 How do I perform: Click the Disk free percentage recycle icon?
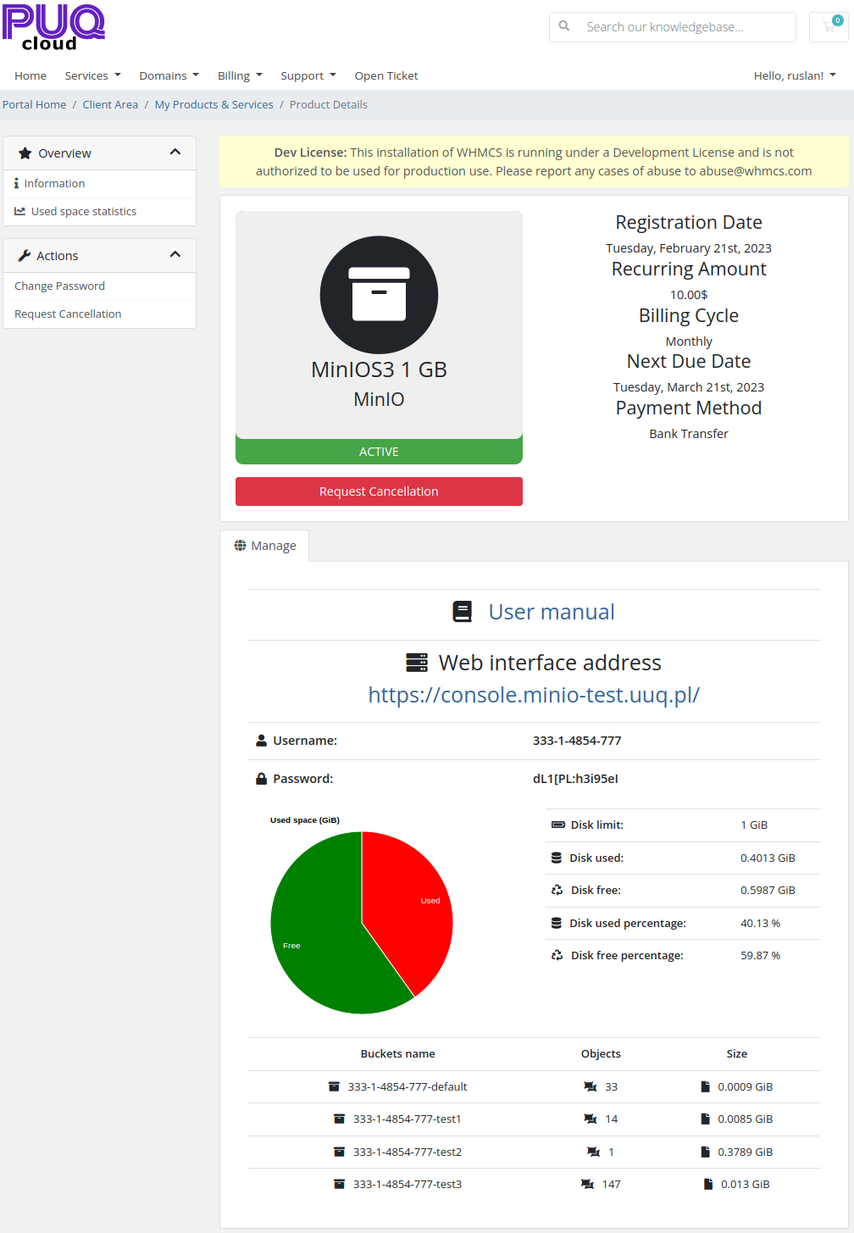click(557, 955)
